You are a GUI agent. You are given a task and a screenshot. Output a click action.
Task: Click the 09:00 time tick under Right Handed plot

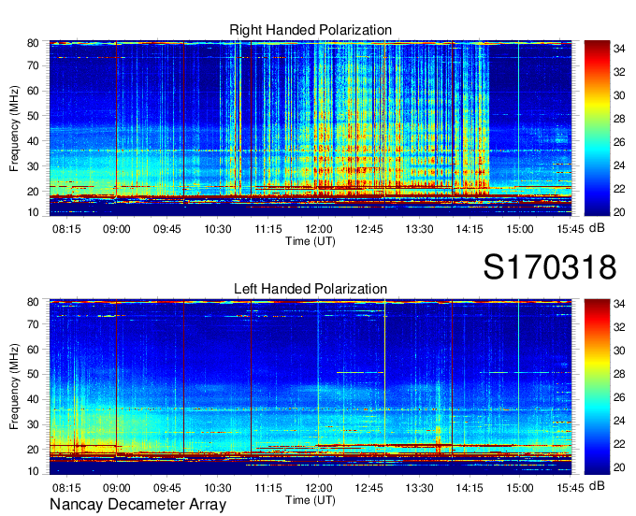[x=117, y=229]
